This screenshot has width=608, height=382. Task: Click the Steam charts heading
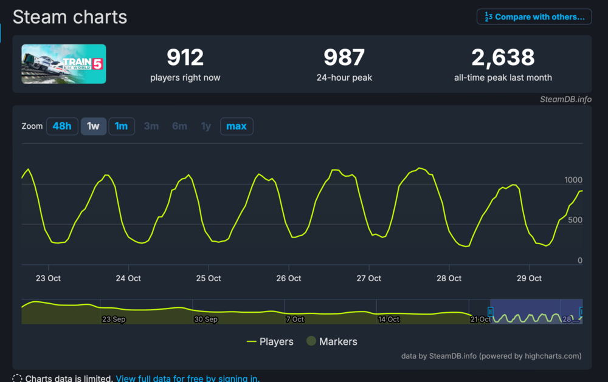tap(70, 17)
